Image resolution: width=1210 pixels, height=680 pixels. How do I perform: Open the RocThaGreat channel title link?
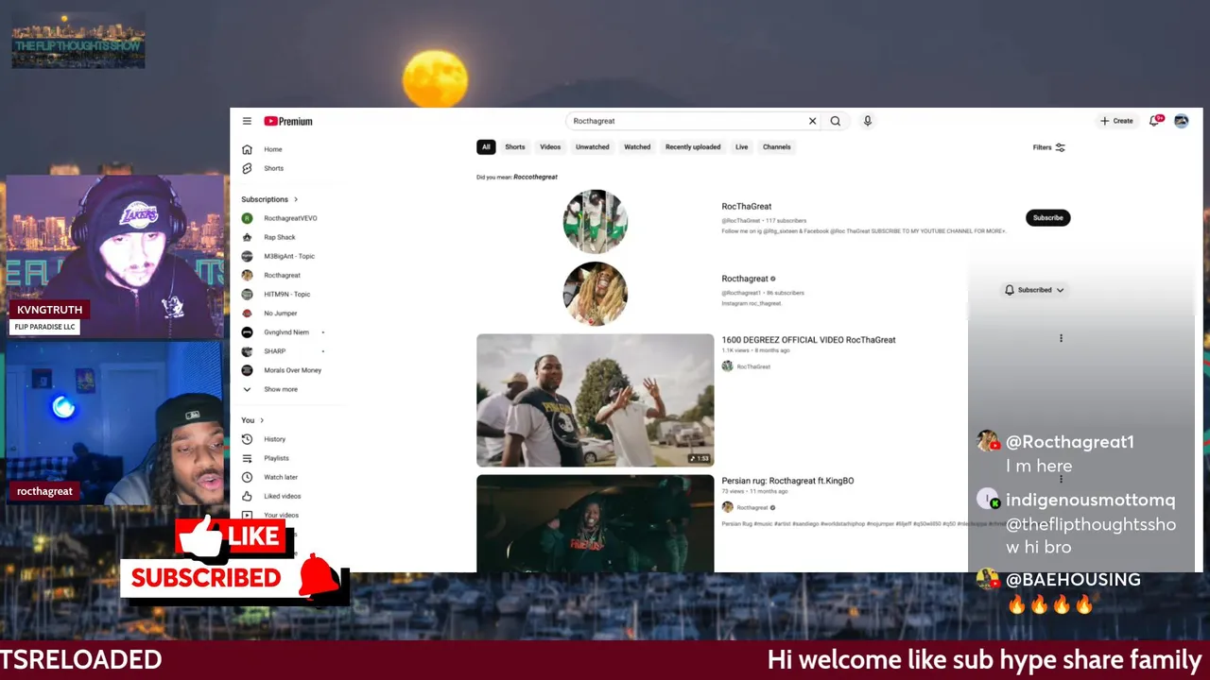[747, 206]
